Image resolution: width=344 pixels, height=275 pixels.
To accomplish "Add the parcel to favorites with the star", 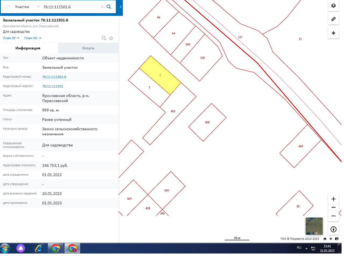I will pyautogui.click(x=111, y=38).
